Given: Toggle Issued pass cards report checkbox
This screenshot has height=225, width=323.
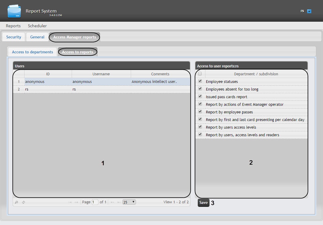Looking at the screenshot, I should [x=200, y=96].
